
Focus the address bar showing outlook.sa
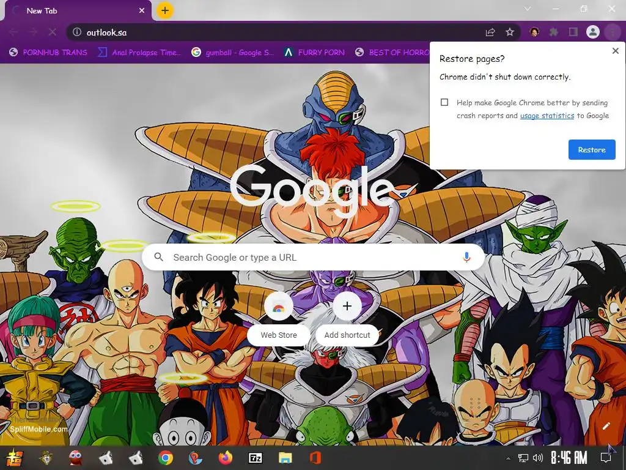279,32
